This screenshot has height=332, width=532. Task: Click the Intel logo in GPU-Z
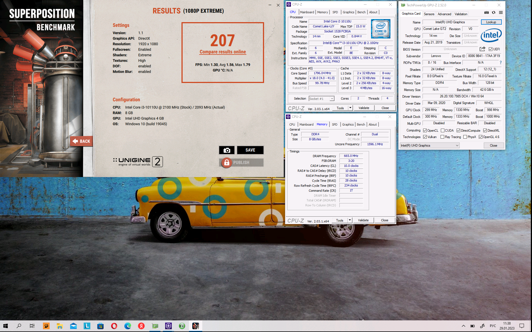pos(491,35)
